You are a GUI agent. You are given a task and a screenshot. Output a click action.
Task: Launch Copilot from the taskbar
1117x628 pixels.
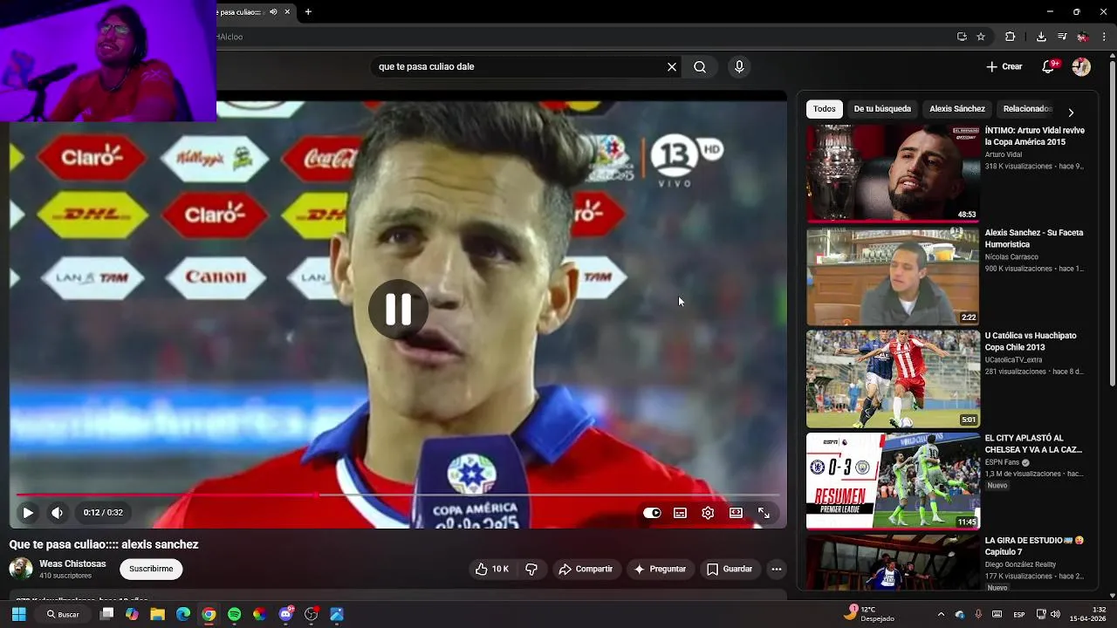click(x=132, y=614)
